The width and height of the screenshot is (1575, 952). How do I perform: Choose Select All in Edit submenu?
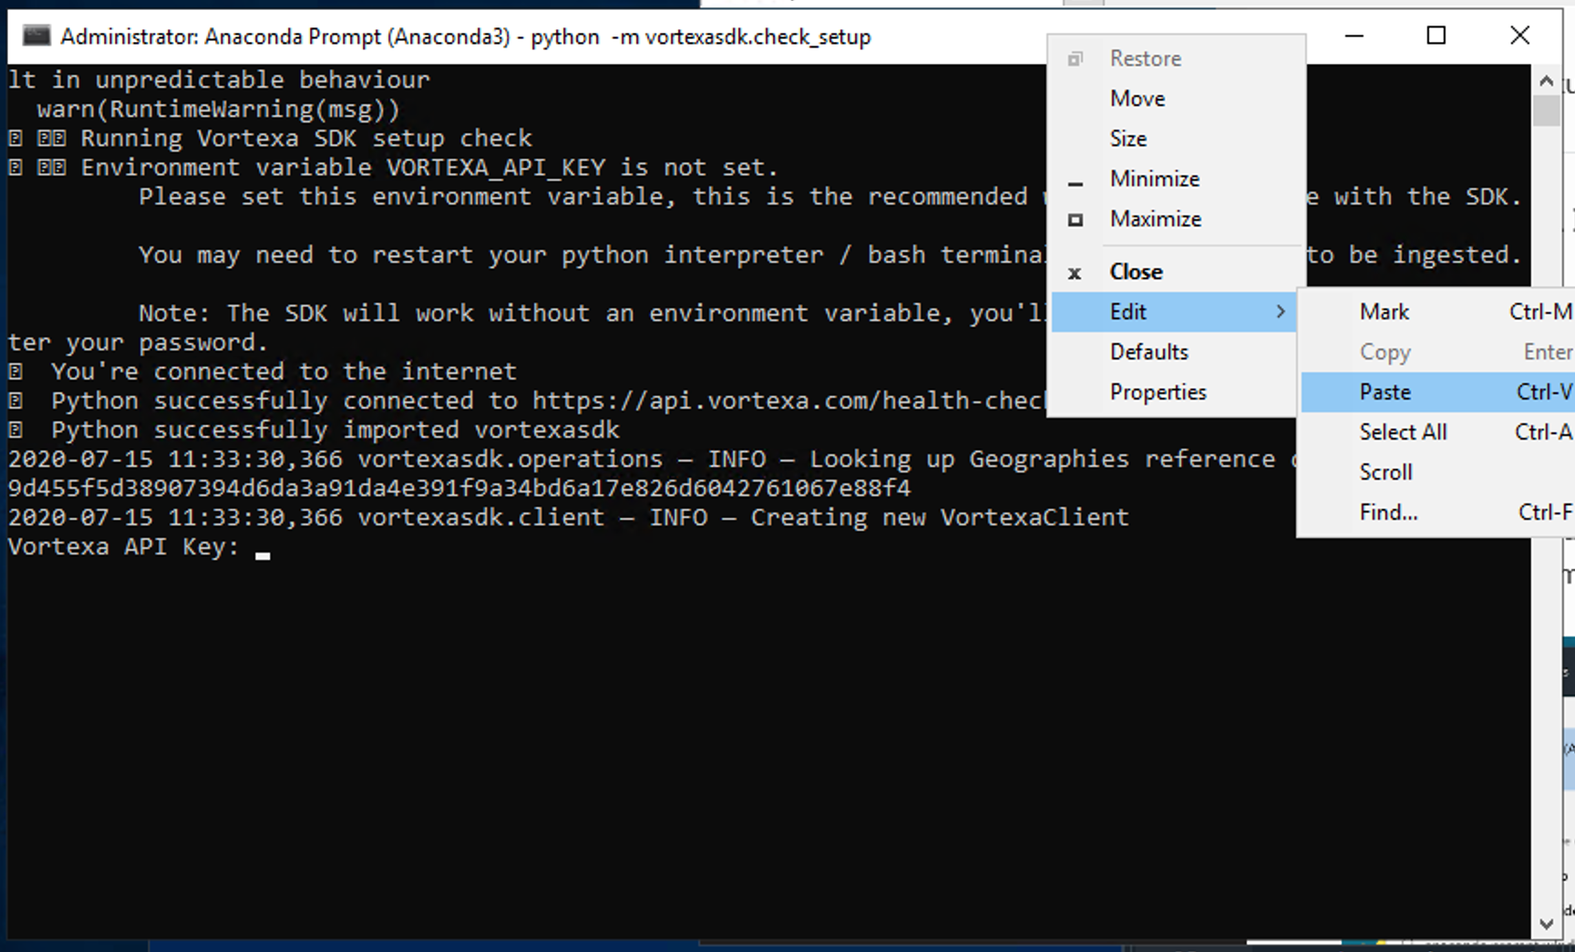pos(1438,432)
